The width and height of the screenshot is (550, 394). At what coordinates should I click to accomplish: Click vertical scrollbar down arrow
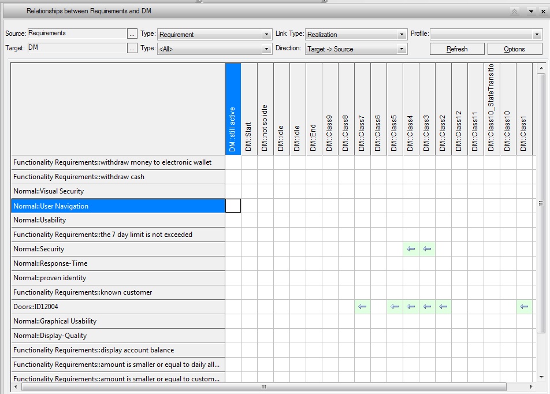[541, 377]
